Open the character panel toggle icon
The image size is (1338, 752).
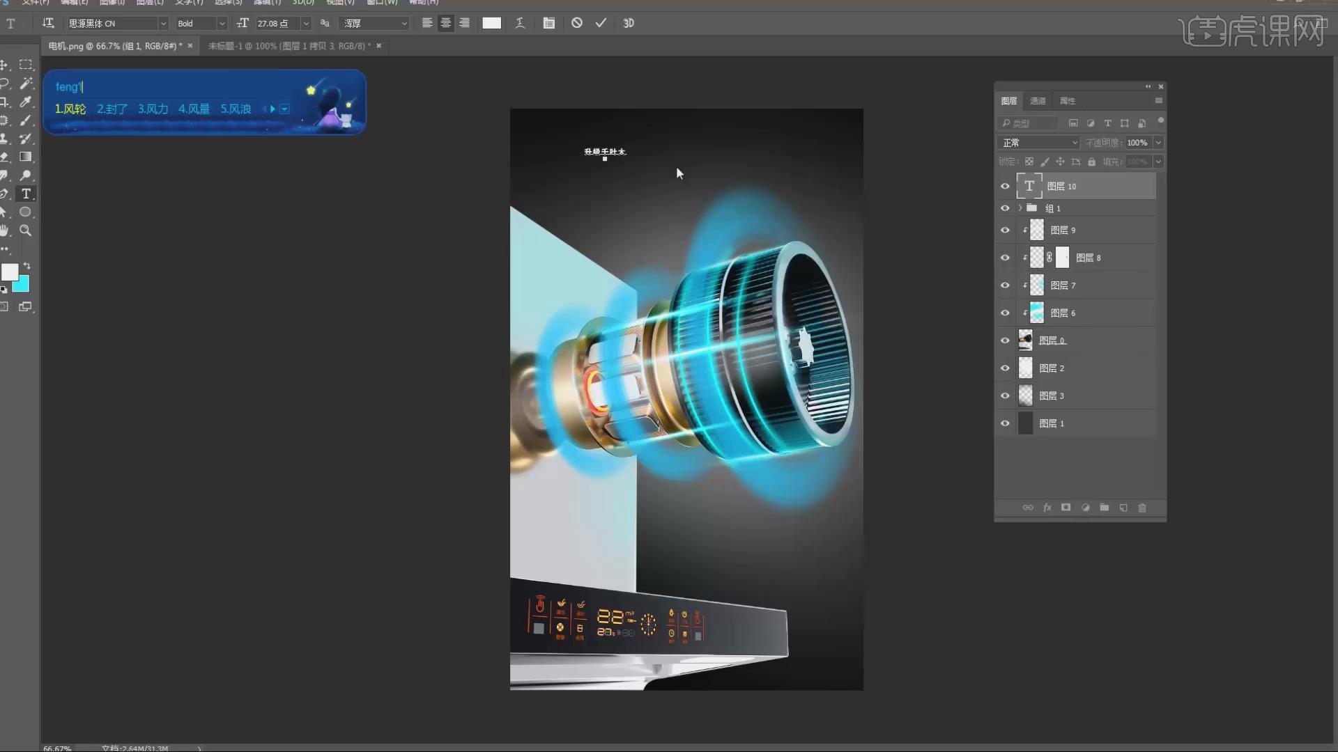(549, 23)
